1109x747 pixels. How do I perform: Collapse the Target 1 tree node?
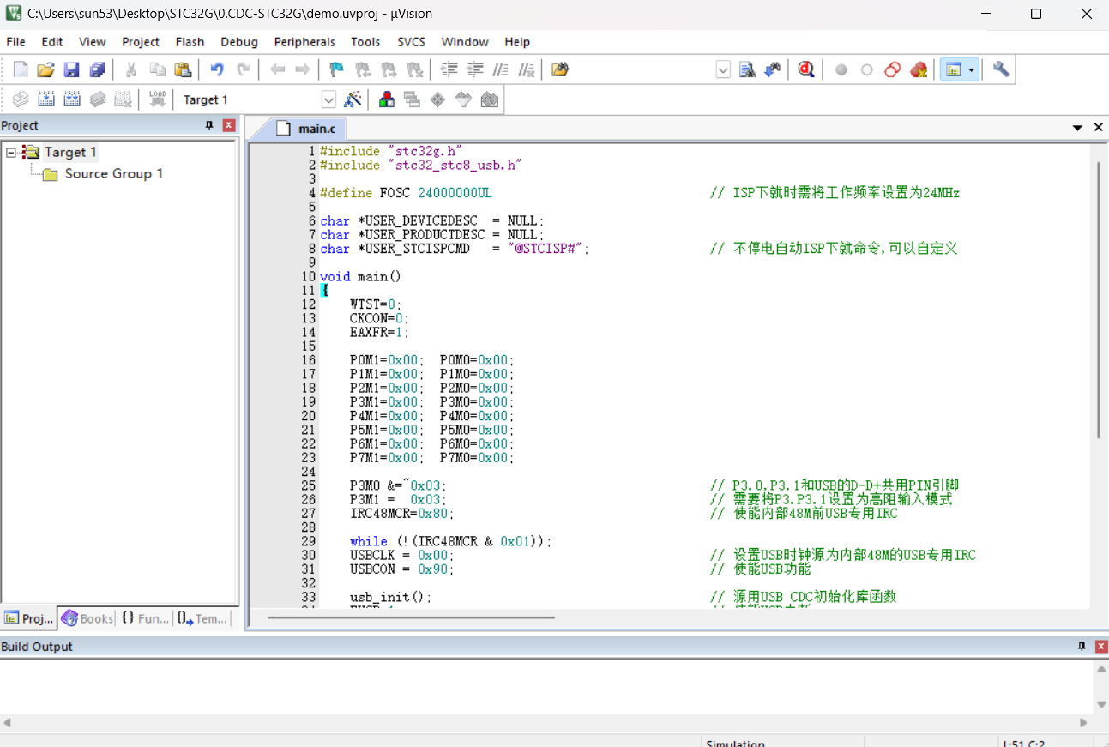click(x=11, y=152)
